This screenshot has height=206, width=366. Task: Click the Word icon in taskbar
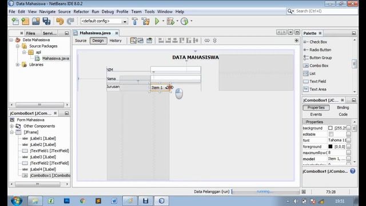pos(114,201)
